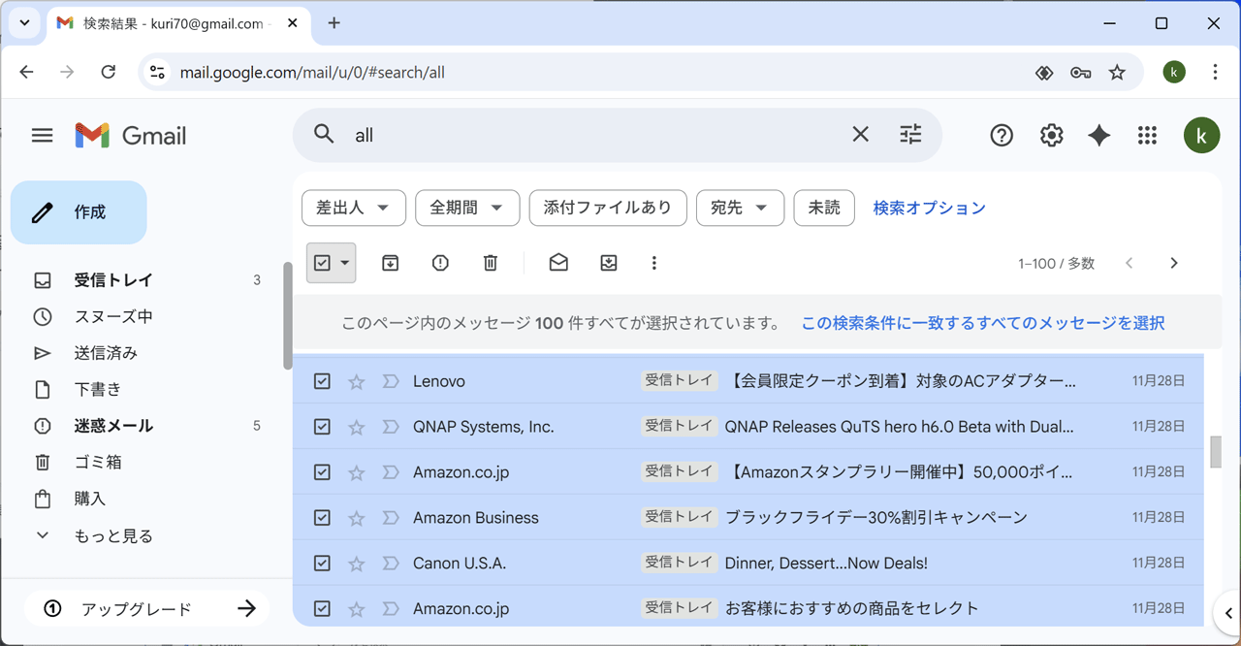Viewport: 1241px width, 646px height.
Task: Open the select dropdown next to the checkbox
Action: click(x=344, y=262)
